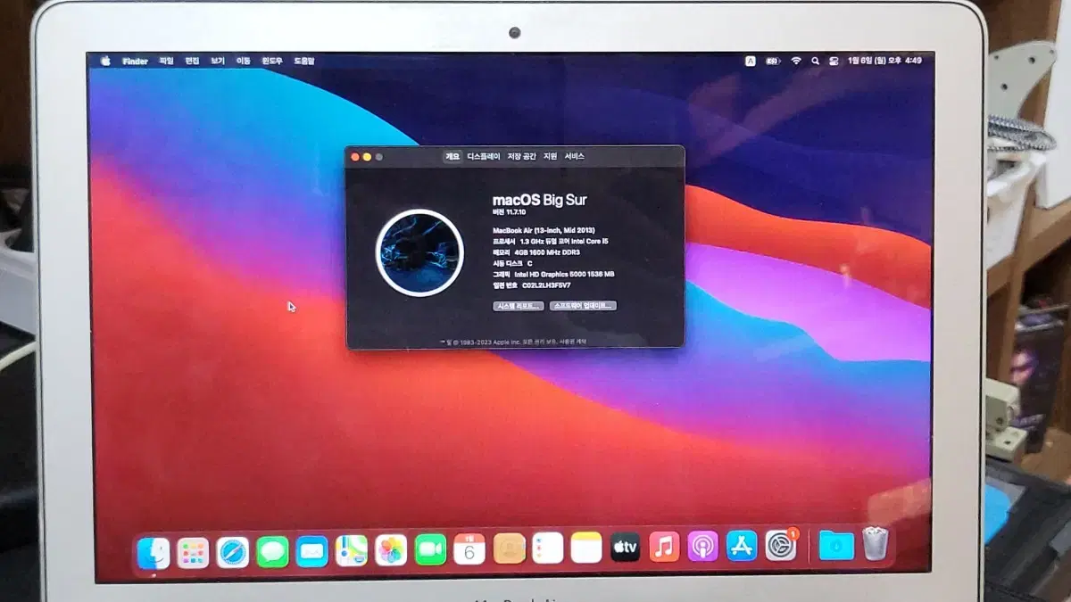
Task: Open the Contacts app in the Dock
Action: pos(509,548)
